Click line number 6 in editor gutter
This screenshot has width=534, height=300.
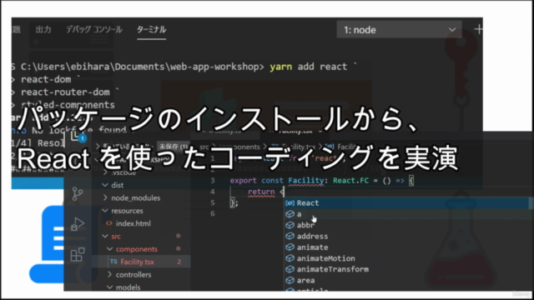(x=213, y=213)
